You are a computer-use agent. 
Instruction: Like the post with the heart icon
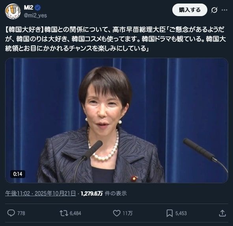pyautogui.click(x=117, y=213)
